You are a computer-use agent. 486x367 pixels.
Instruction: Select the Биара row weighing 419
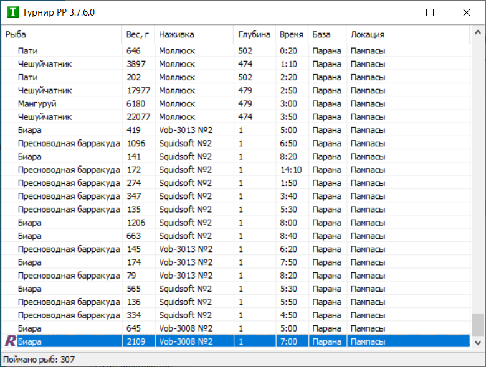click(236, 130)
